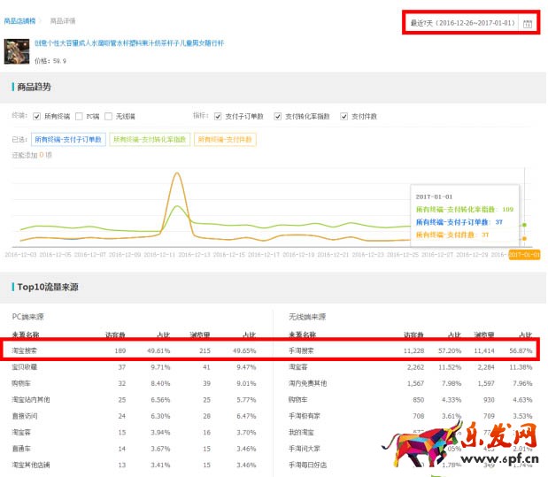The image size is (548, 477).
Task: Open the calendar date picker icon
Action: click(x=528, y=23)
